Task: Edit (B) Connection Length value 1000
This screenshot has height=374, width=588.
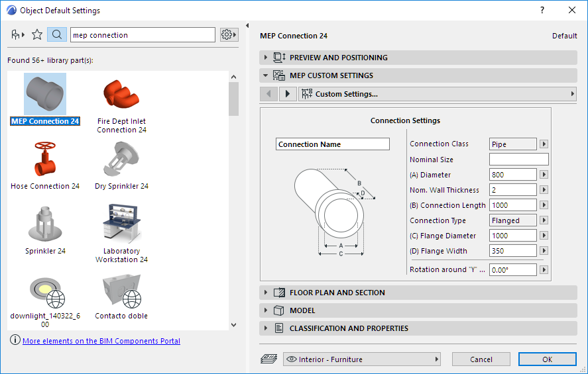Action: [x=512, y=205]
